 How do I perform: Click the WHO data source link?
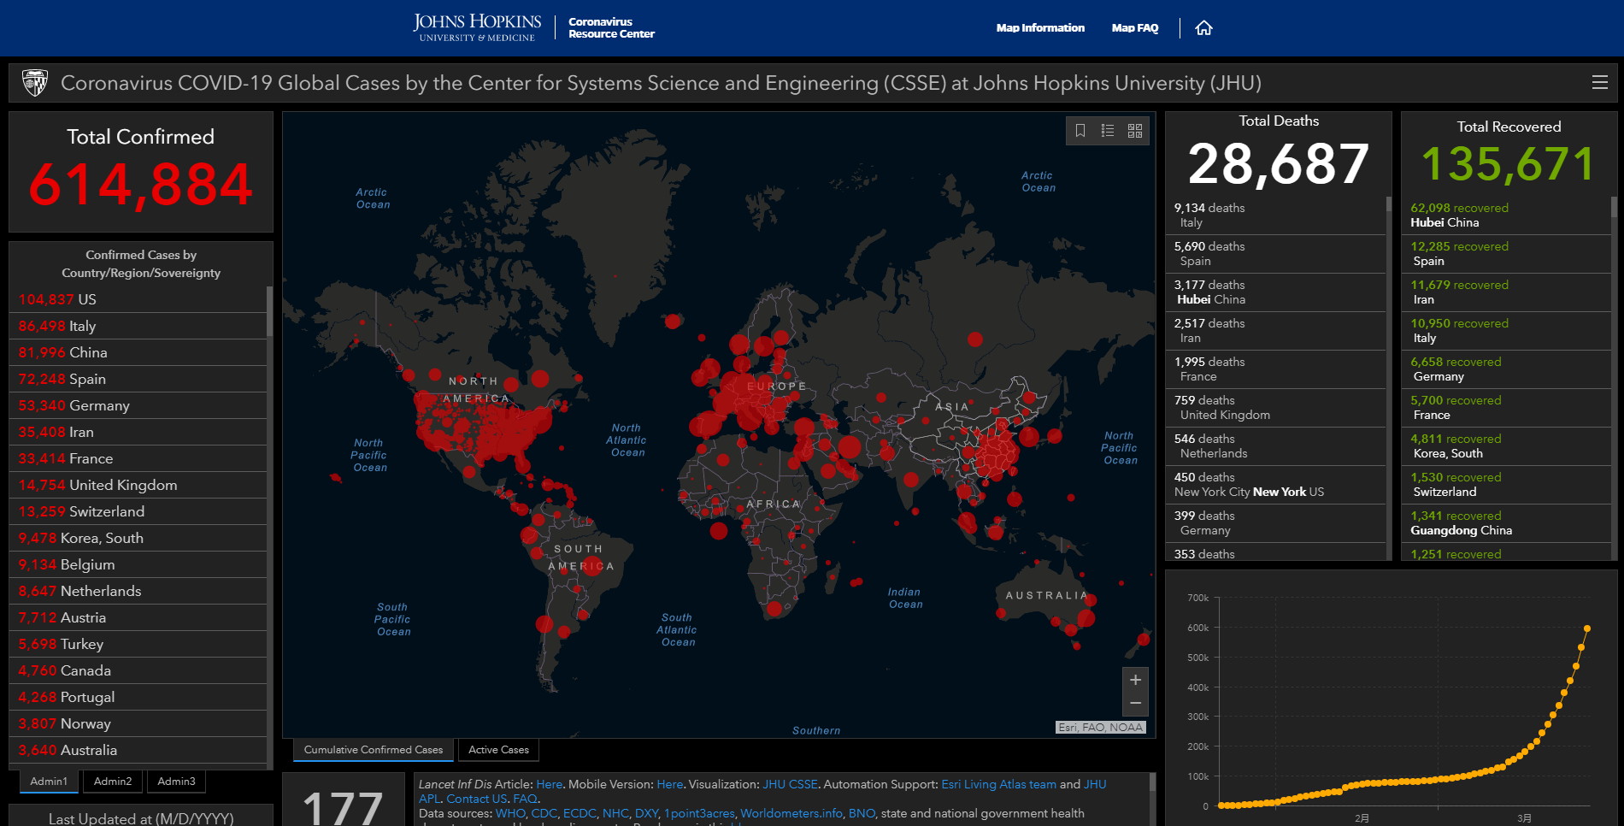510,813
